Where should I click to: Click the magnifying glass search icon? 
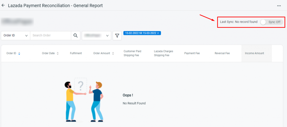coord(75,36)
